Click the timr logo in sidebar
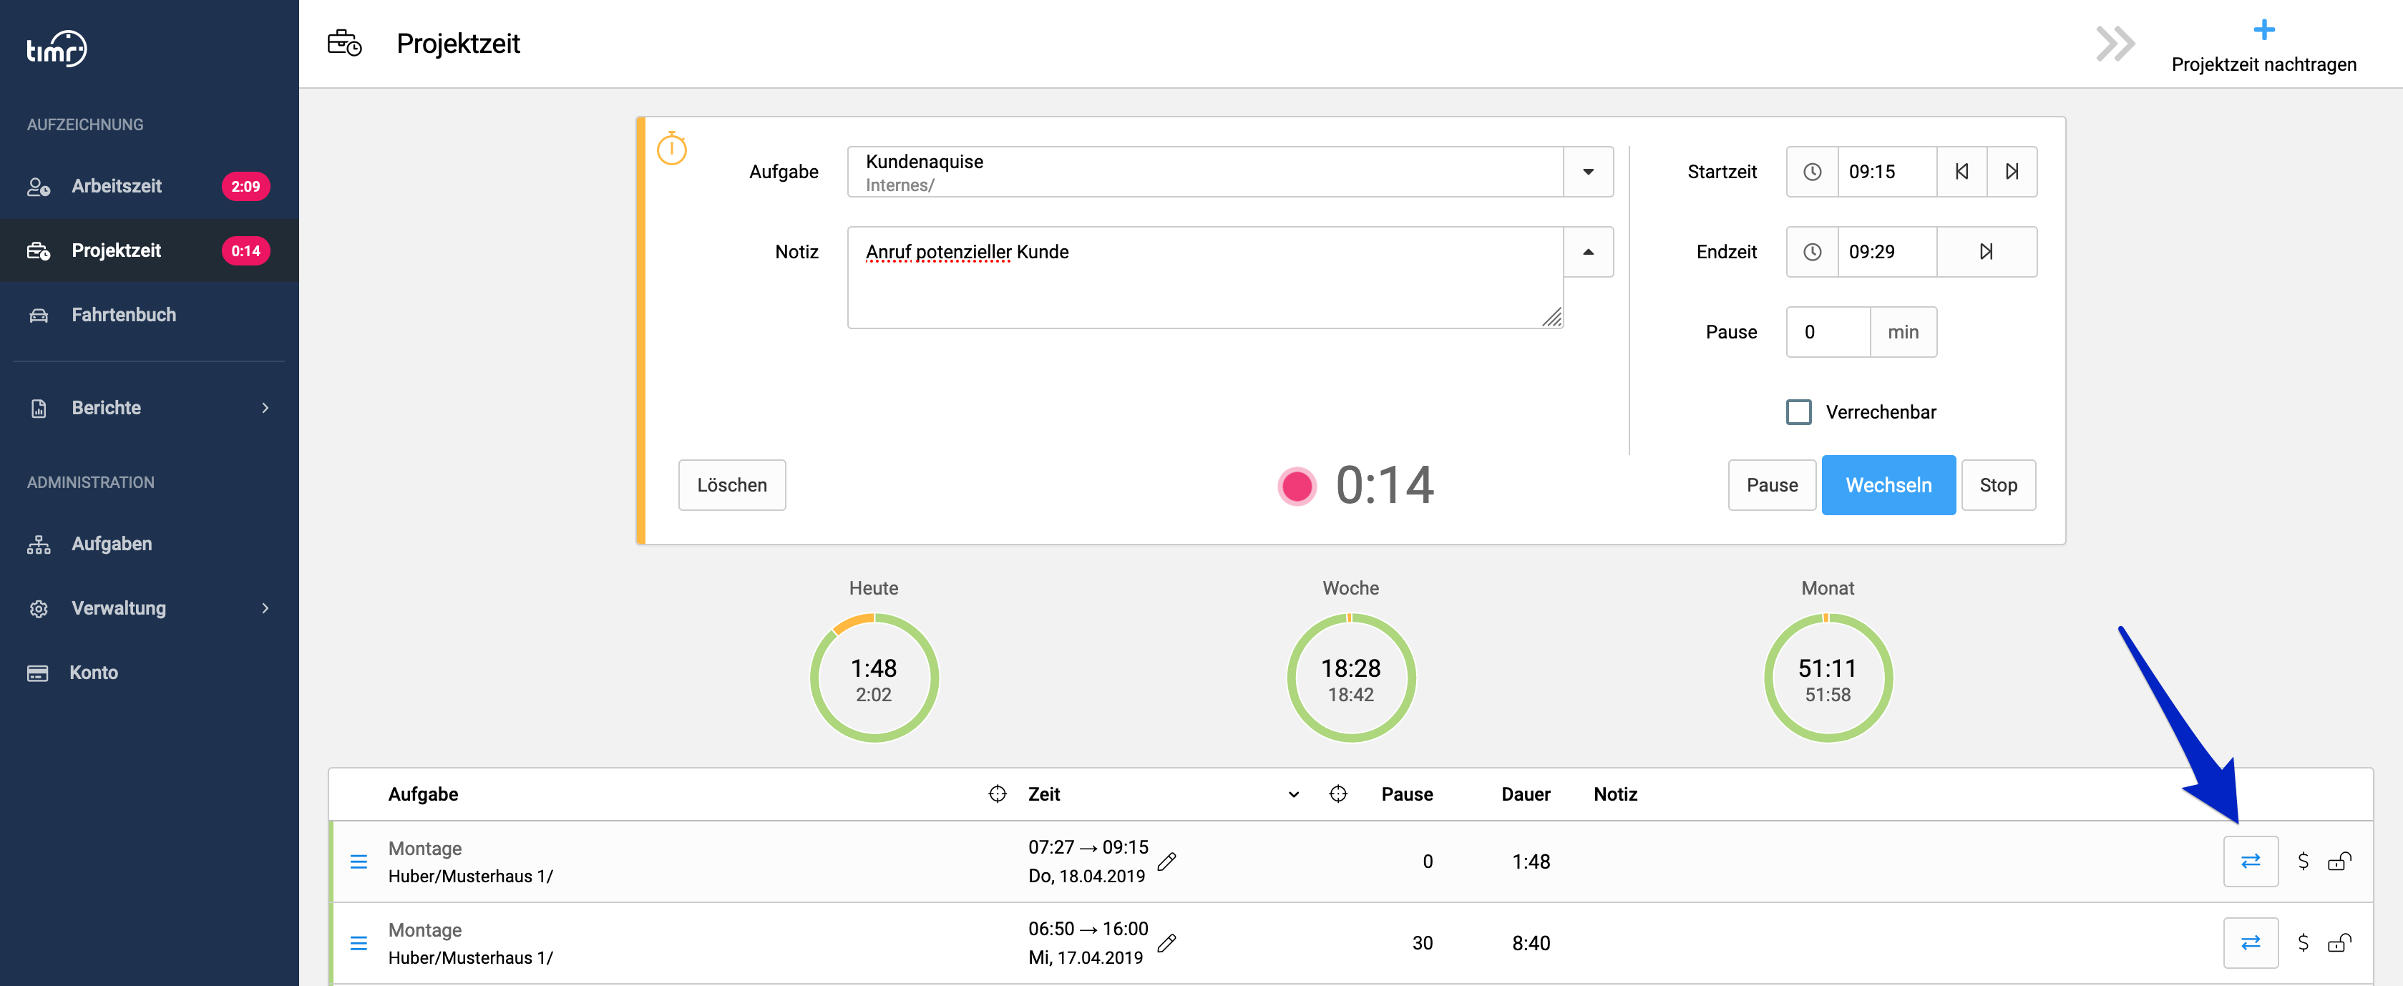The image size is (2403, 986). 57,47
